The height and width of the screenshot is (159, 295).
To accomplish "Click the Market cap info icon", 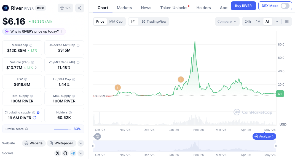I will [x=31, y=45].
